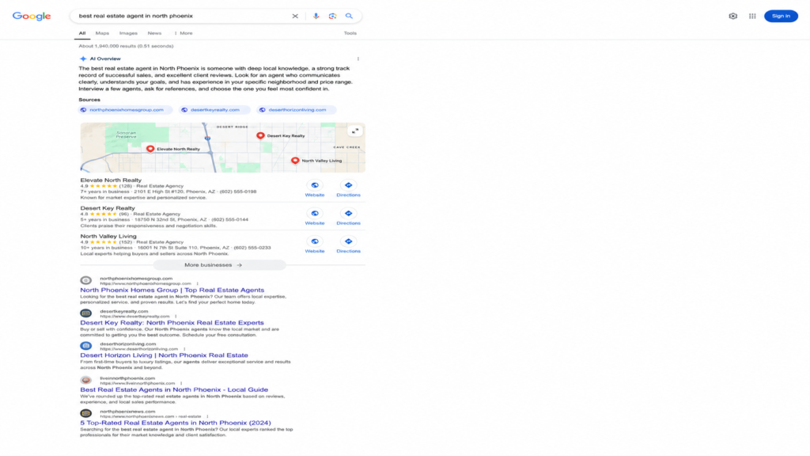Viewport: 810px width, 456px height.
Task: Get Directions to Elevate North Realty
Action: click(x=348, y=185)
